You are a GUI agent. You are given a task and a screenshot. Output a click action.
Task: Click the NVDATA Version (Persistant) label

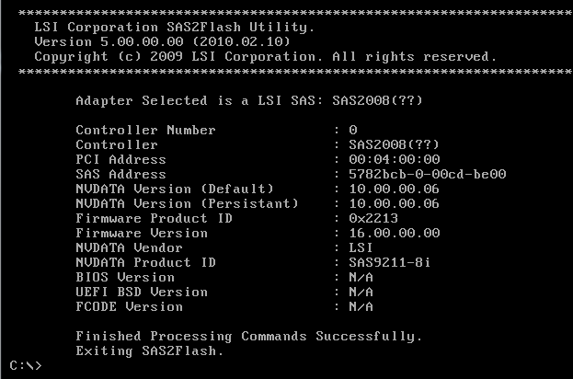(x=187, y=203)
